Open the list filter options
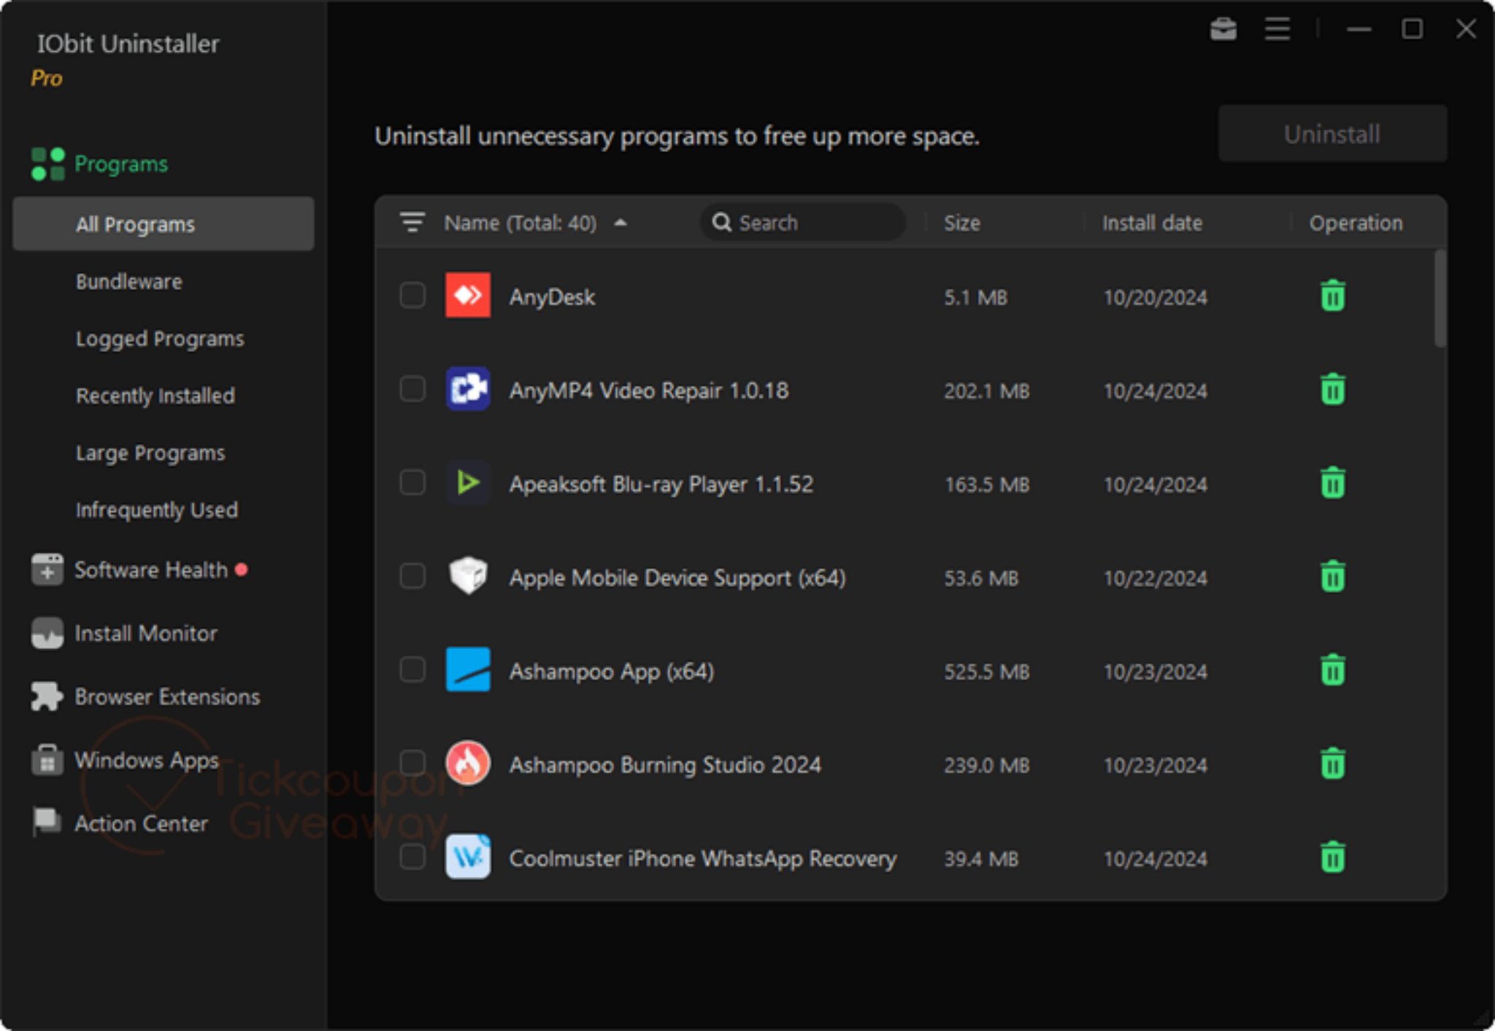1495x1031 pixels. coord(412,223)
